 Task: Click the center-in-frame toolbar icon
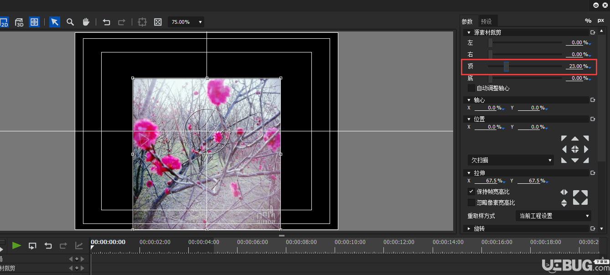click(142, 22)
